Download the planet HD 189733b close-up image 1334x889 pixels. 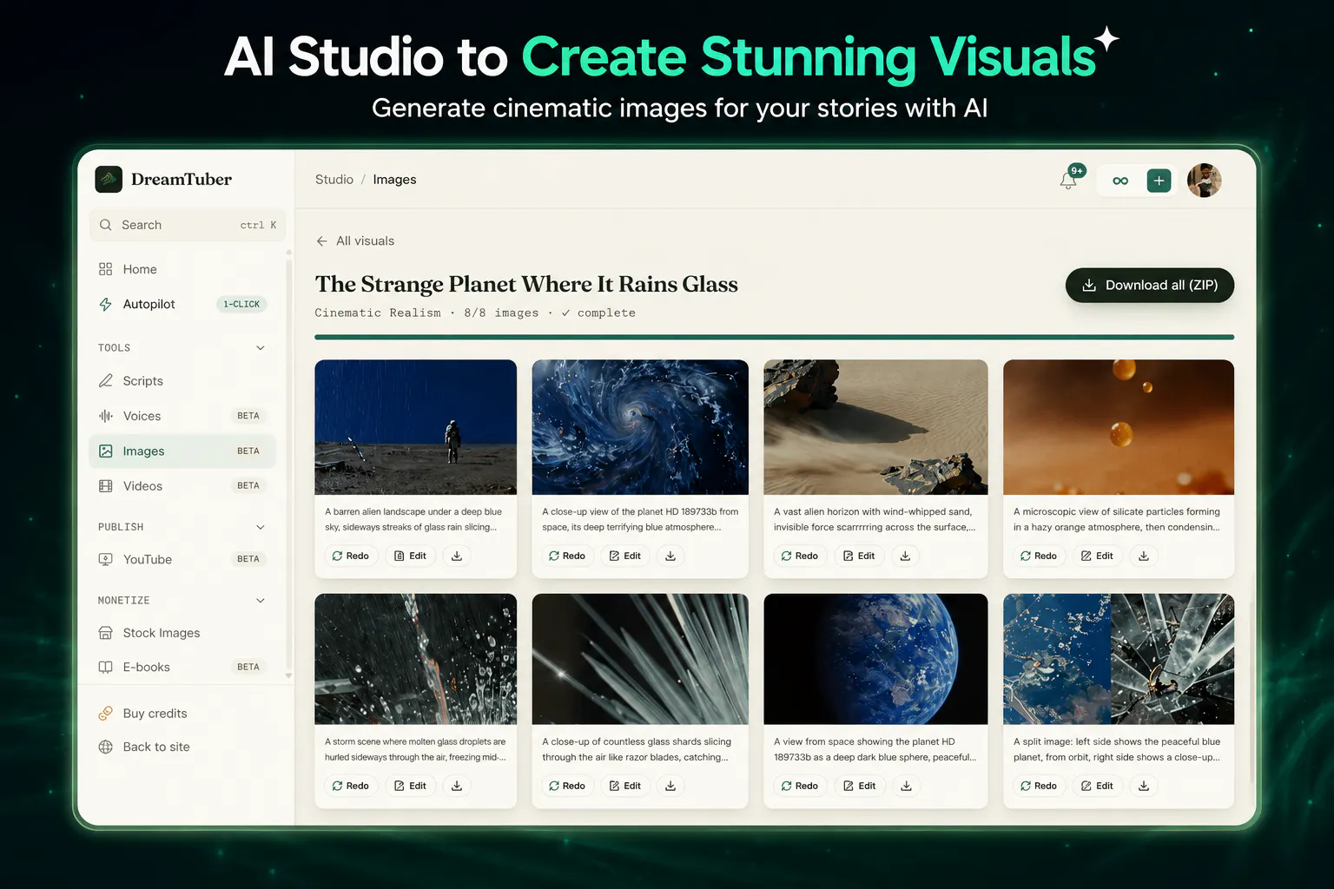click(x=670, y=556)
